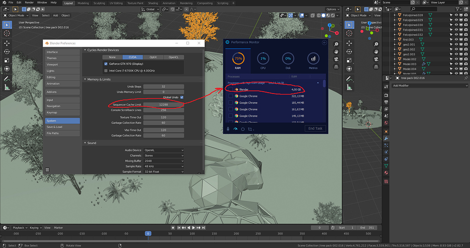Switch to the Sculpting workspace tab
Viewport: 470px width, 248px height.
[99, 3]
